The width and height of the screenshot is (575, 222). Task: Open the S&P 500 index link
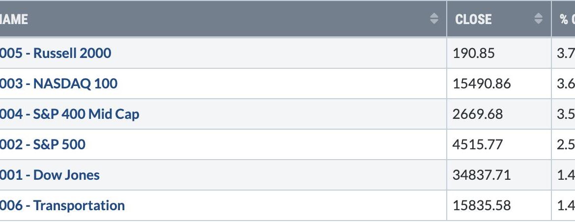pos(43,144)
